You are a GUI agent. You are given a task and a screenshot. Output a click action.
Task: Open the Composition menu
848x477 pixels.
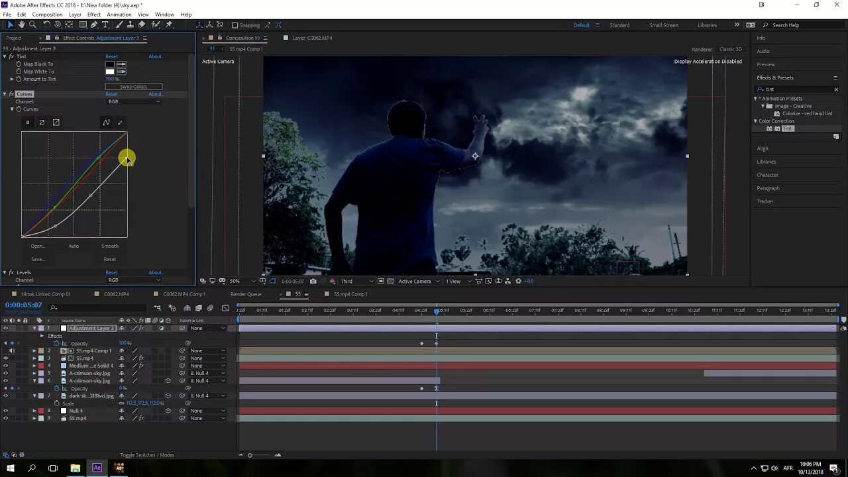click(x=47, y=14)
